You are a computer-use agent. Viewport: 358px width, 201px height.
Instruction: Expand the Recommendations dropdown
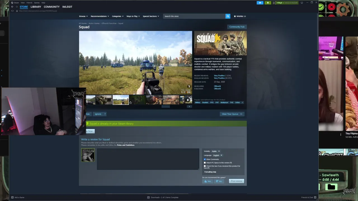100,16
